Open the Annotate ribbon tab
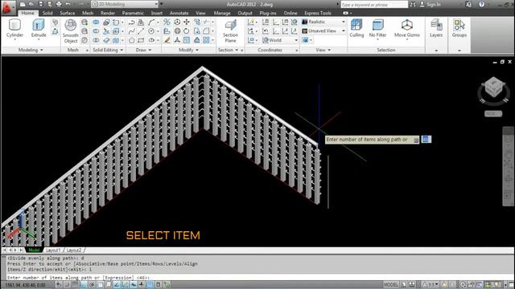This screenshot has height=289, width=515. (179, 13)
